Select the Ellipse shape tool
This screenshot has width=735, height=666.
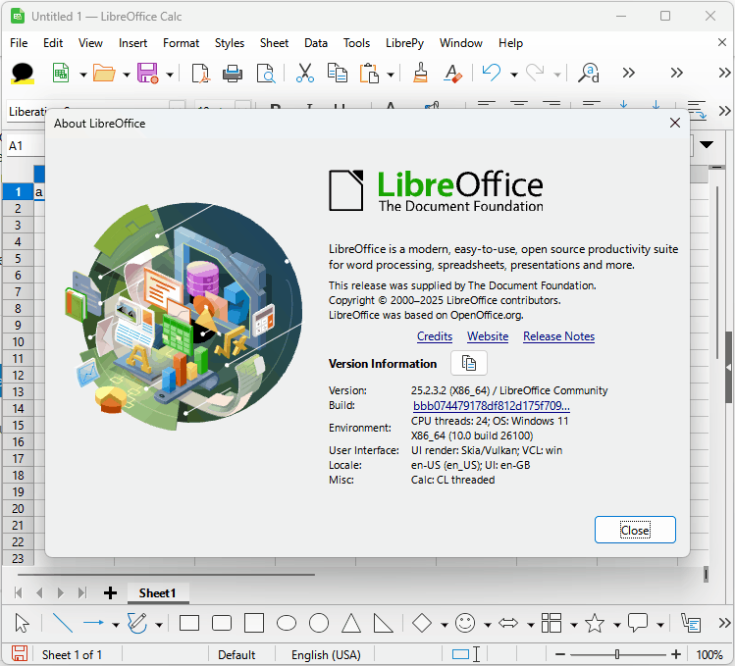click(287, 624)
